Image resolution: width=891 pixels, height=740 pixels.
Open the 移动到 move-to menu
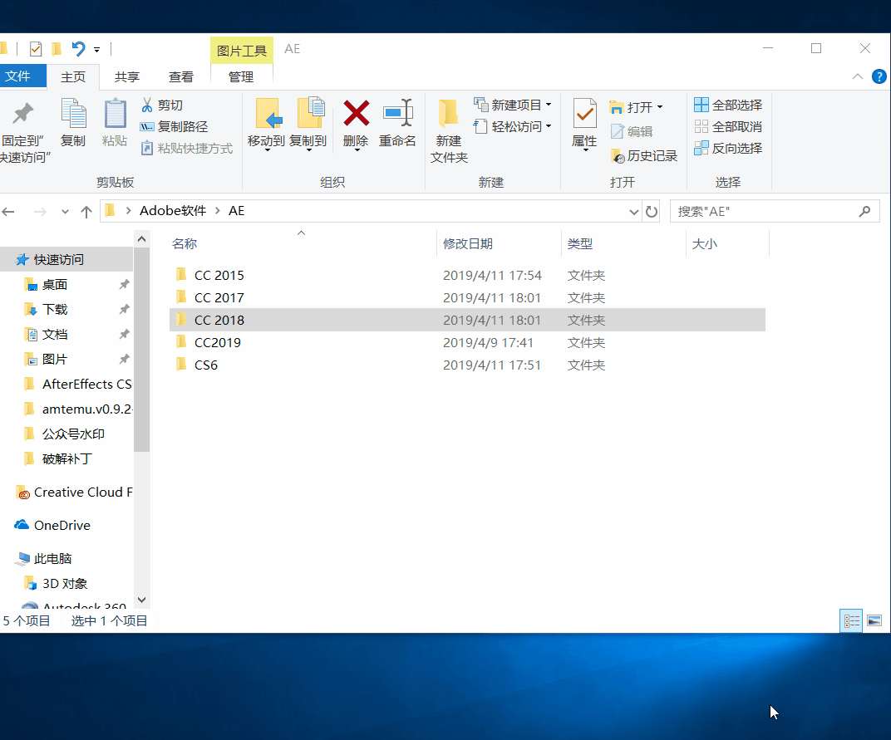pyautogui.click(x=266, y=125)
